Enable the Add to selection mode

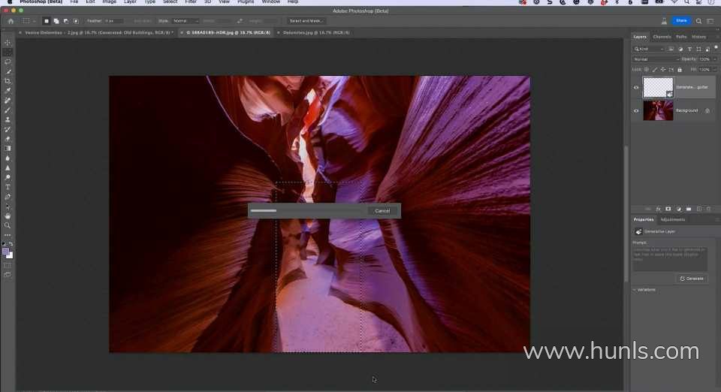pos(56,21)
